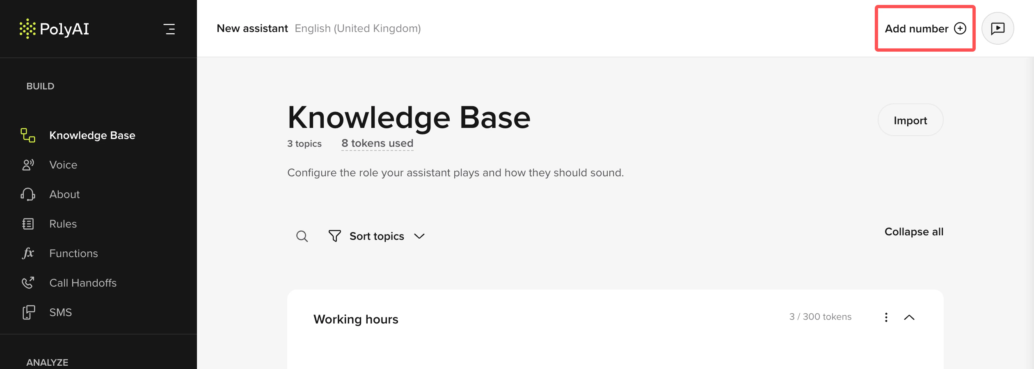Image resolution: width=1034 pixels, height=369 pixels.
Task: Click the search magnifier icon
Action: coord(302,236)
